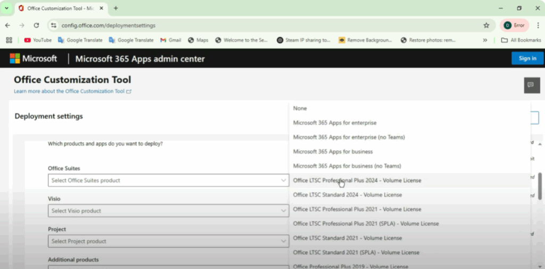This screenshot has width=545, height=269.
Task: Open a new browser tab
Action: [x=115, y=8]
